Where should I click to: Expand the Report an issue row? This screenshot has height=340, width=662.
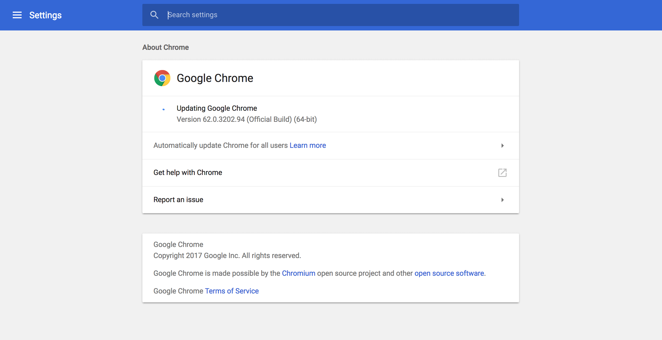502,200
